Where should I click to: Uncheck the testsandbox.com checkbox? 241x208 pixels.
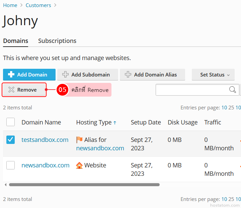point(11,140)
